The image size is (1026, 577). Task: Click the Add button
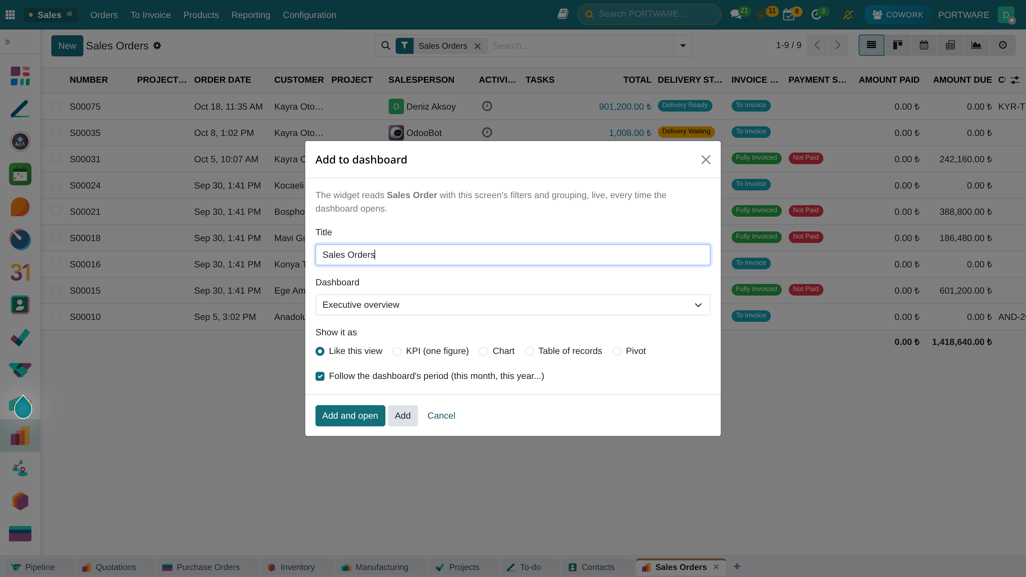(x=403, y=415)
